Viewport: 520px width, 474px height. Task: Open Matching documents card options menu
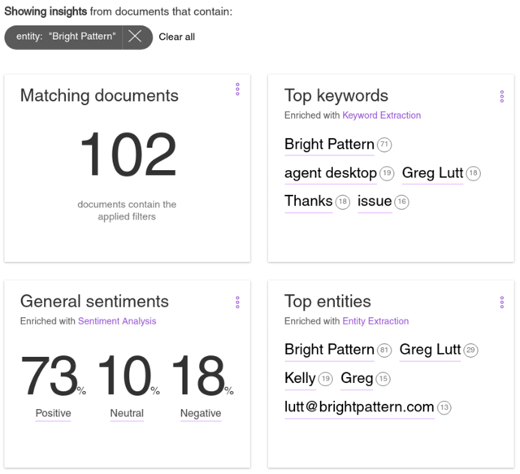237,89
